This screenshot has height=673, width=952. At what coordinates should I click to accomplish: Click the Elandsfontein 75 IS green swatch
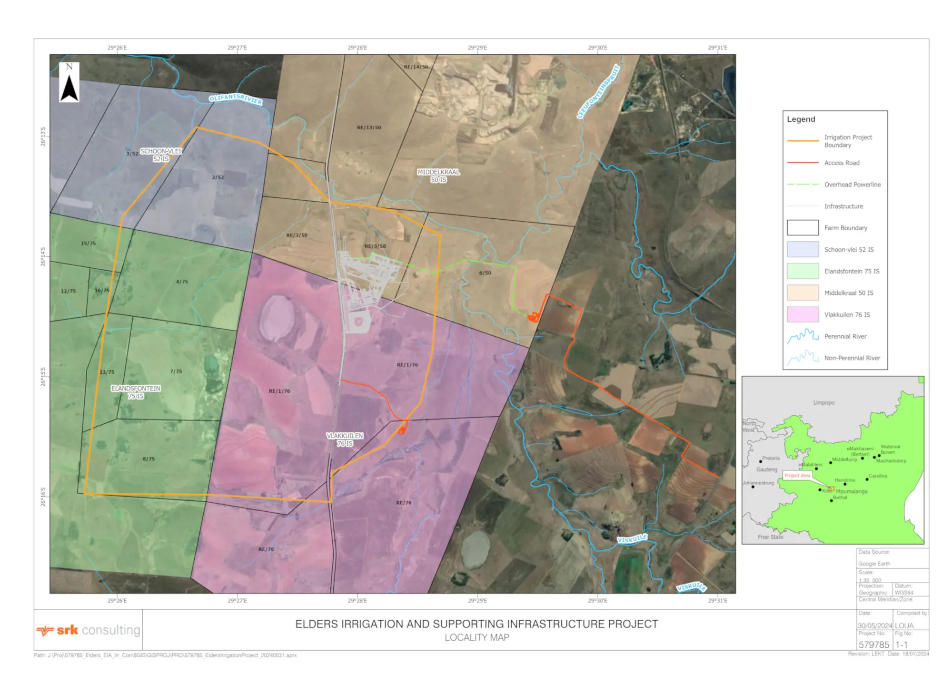pyautogui.click(x=803, y=271)
